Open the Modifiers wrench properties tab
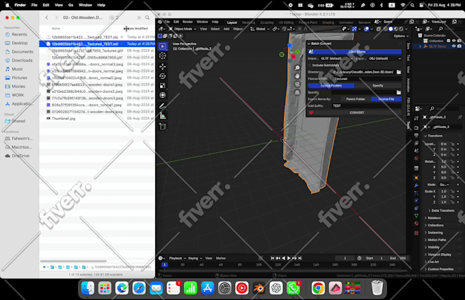Image resolution: width=465 pixels, height=300 pixels. 416,185
